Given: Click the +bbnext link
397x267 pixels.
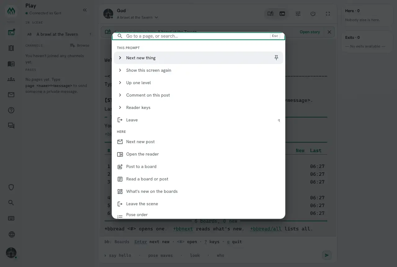Looking at the screenshot, I should (183, 229).
